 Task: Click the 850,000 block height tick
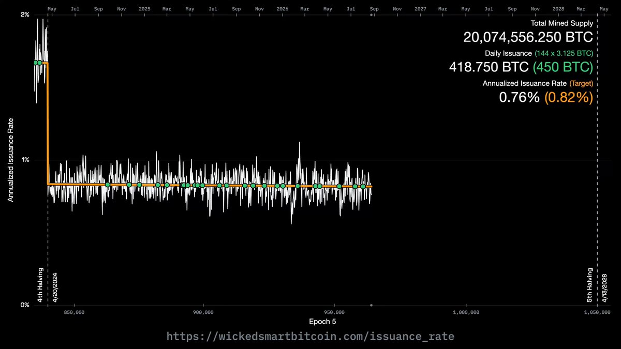(x=75, y=313)
